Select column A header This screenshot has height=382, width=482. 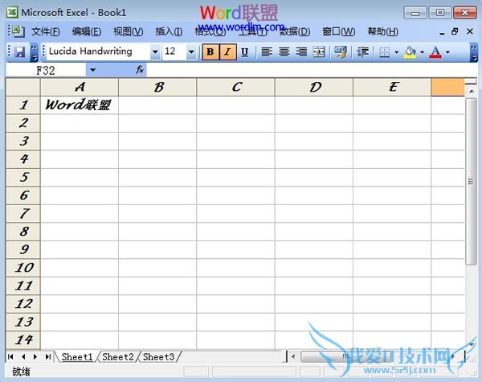click(x=80, y=87)
